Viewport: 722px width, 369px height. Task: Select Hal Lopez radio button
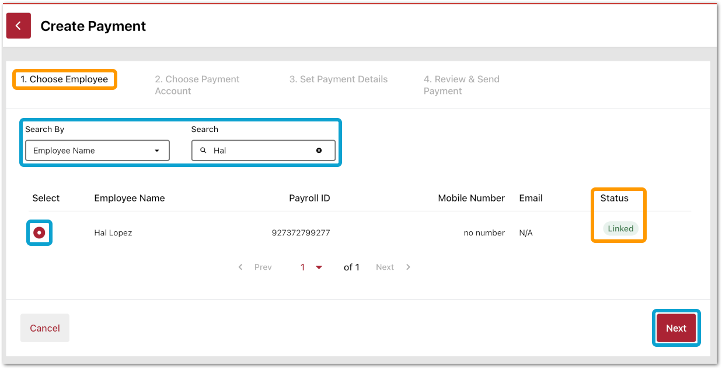(39, 233)
